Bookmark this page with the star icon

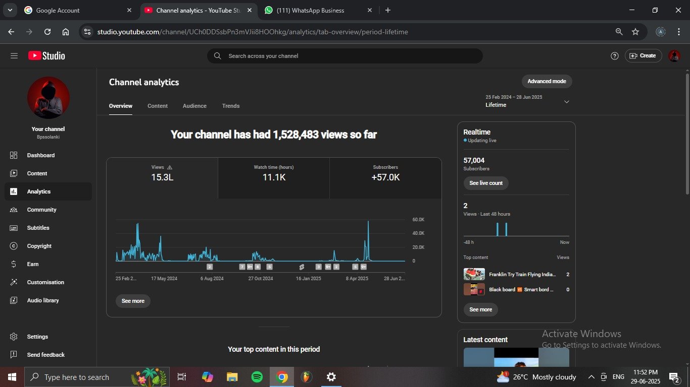(635, 32)
